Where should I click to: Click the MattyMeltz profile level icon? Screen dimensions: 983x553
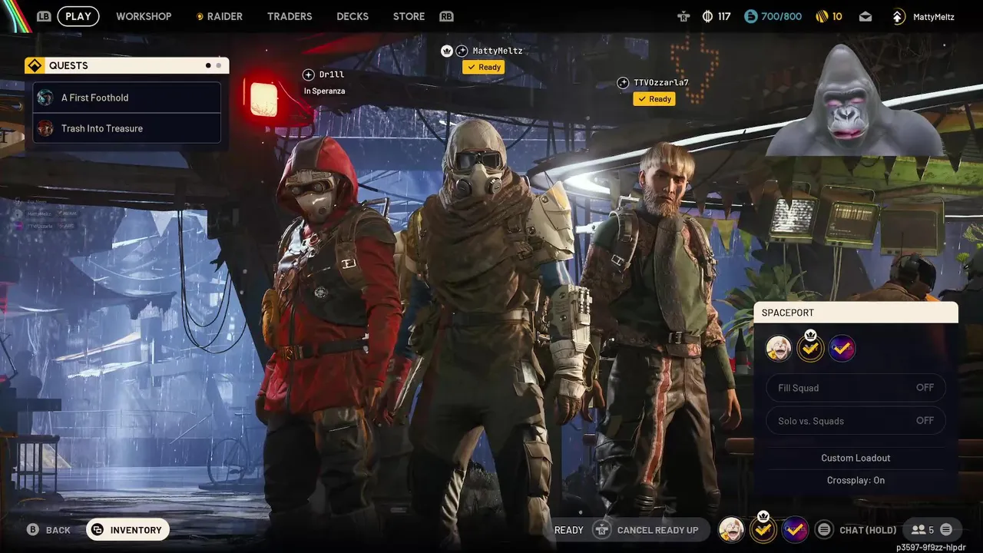[x=899, y=16]
